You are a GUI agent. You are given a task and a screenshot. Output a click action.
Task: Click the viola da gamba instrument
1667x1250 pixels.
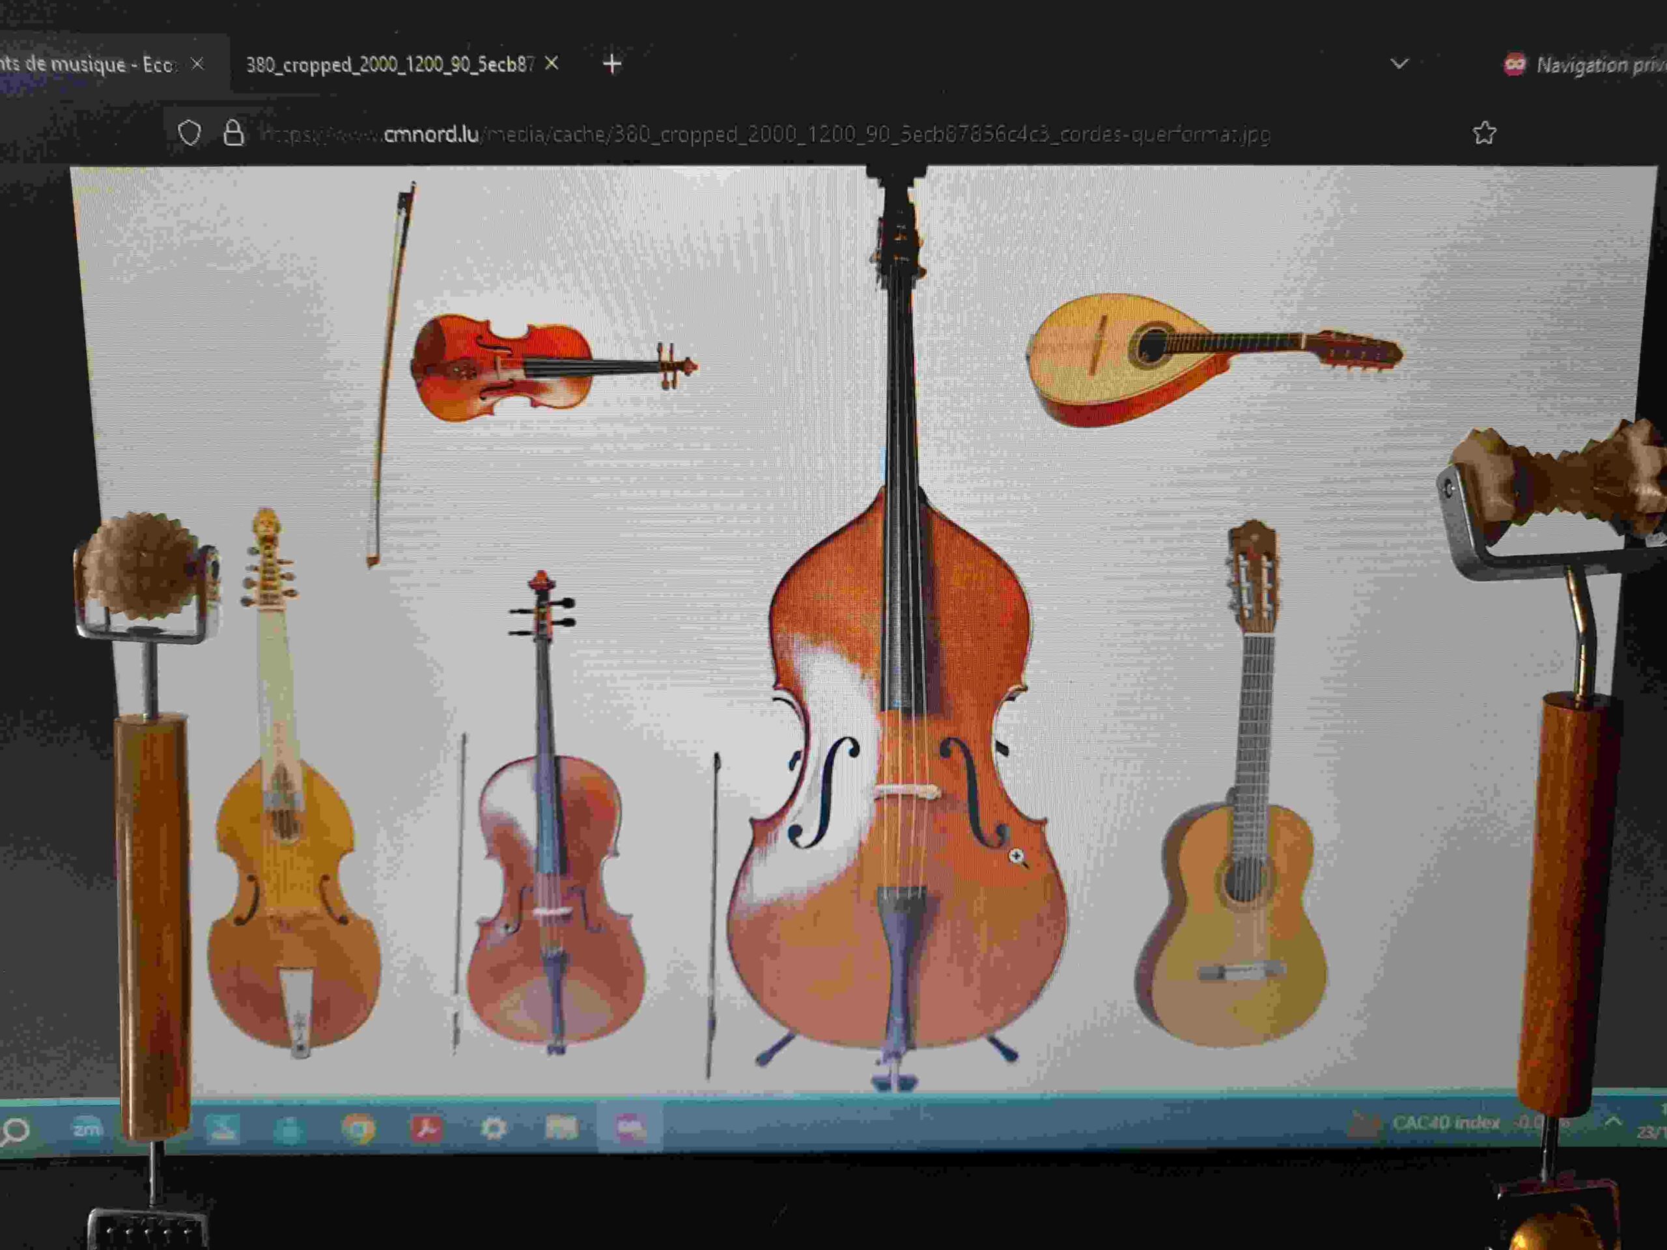tap(292, 784)
